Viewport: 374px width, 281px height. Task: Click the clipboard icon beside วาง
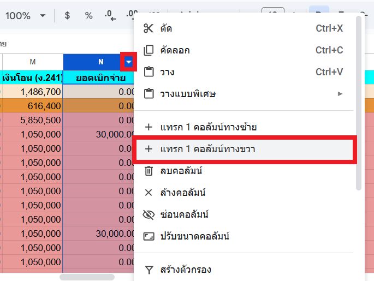pos(149,72)
